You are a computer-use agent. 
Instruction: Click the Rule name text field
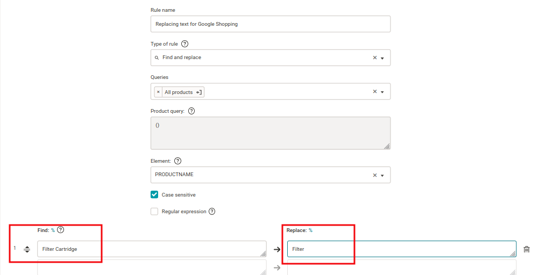pyautogui.click(x=271, y=24)
